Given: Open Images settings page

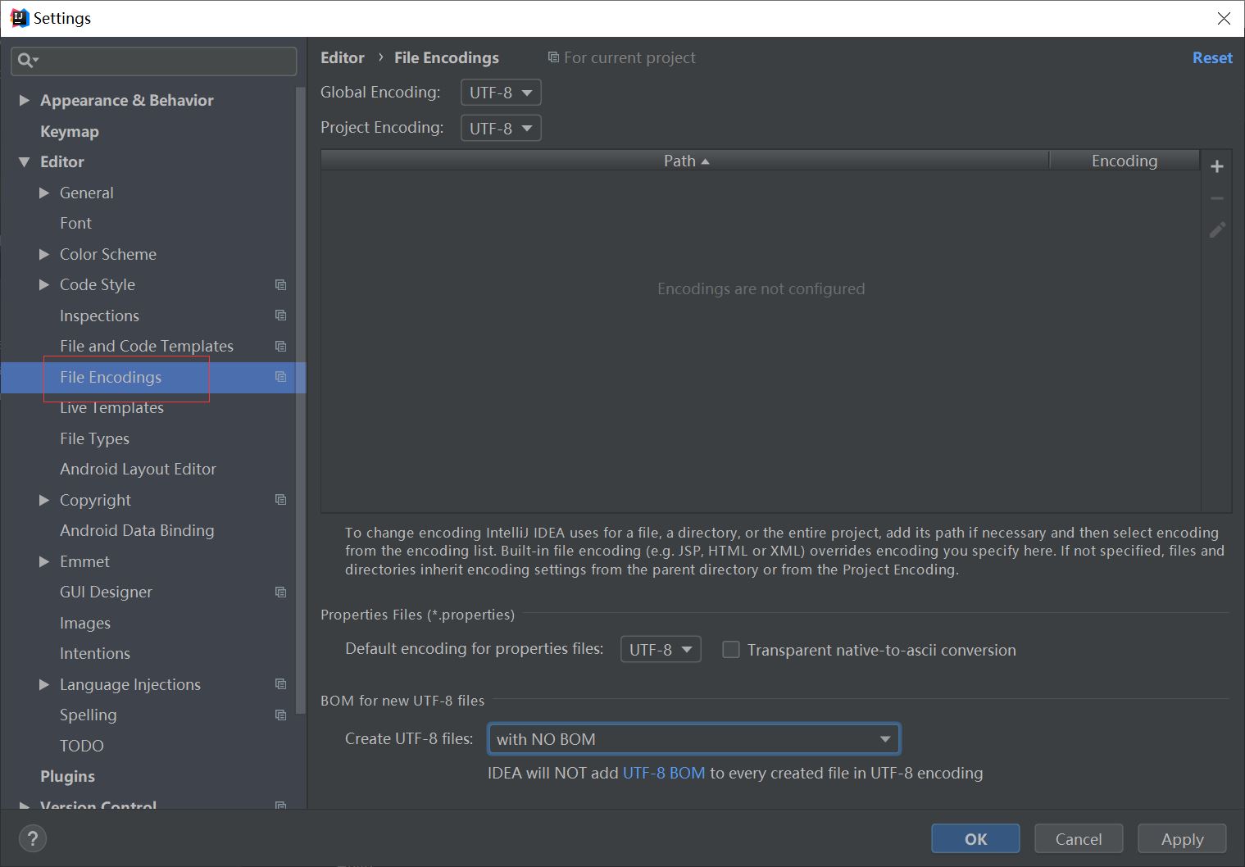Looking at the screenshot, I should (84, 623).
